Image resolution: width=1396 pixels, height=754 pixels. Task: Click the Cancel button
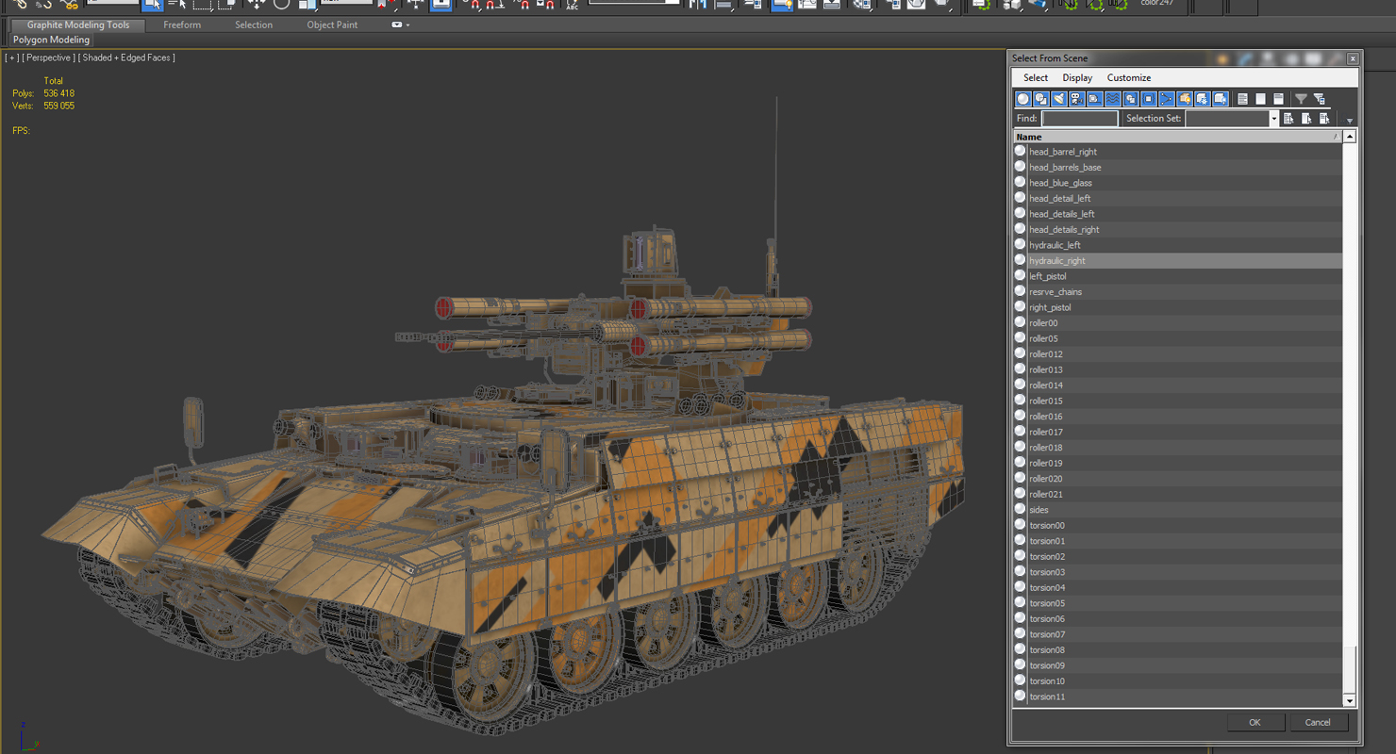click(1319, 722)
